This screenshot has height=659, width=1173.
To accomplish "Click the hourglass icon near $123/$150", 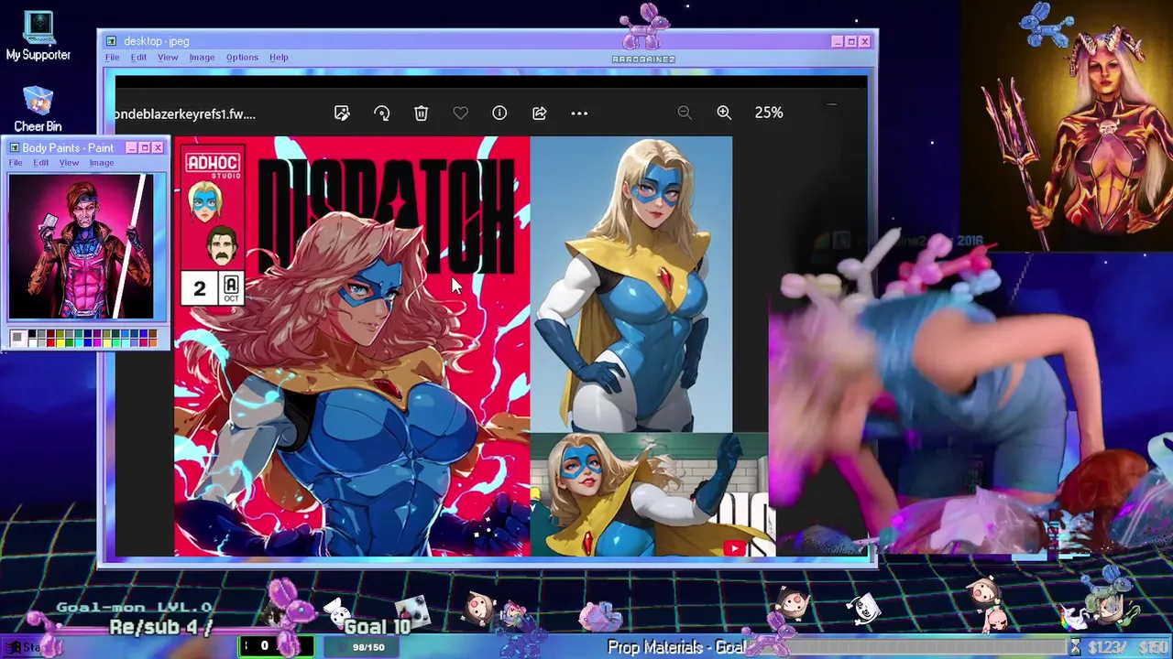I will click(x=1075, y=647).
